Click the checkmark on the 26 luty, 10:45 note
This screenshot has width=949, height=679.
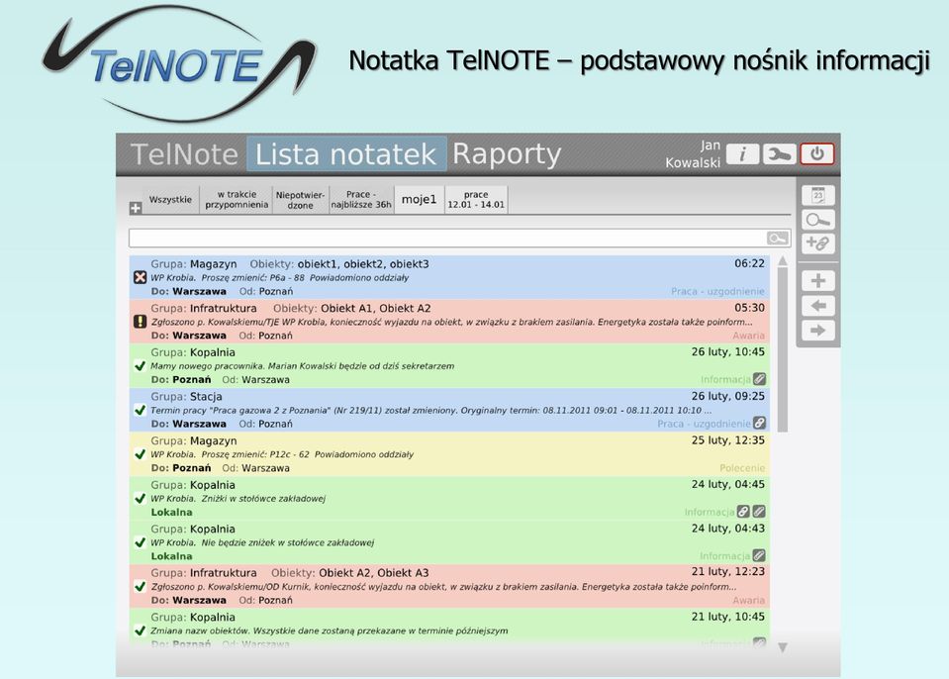tap(140, 365)
